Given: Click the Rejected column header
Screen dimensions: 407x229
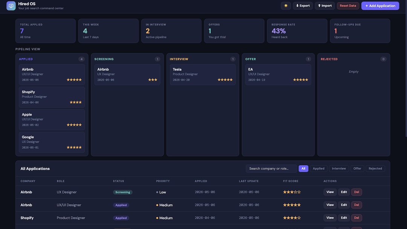Looking at the screenshot, I should (329, 59).
